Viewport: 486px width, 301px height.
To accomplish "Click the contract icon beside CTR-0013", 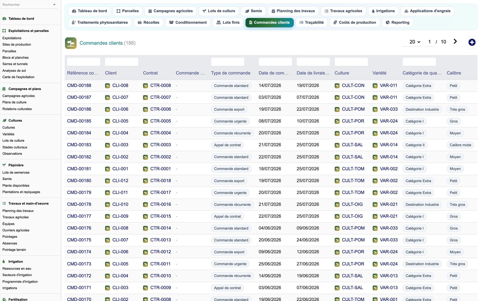I will pyautogui.click(x=146, y=240).
